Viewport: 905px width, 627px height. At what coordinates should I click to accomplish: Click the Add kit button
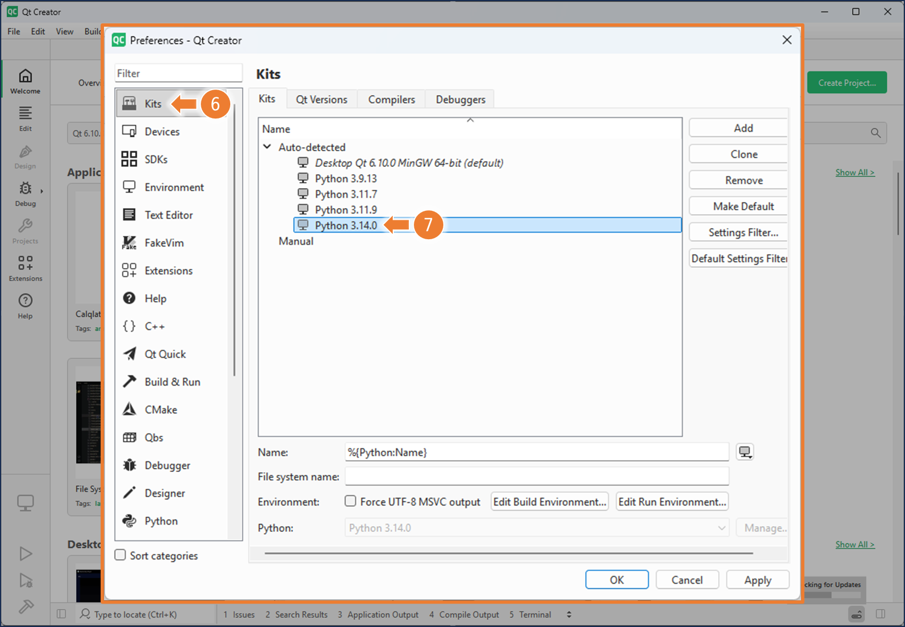738,128
